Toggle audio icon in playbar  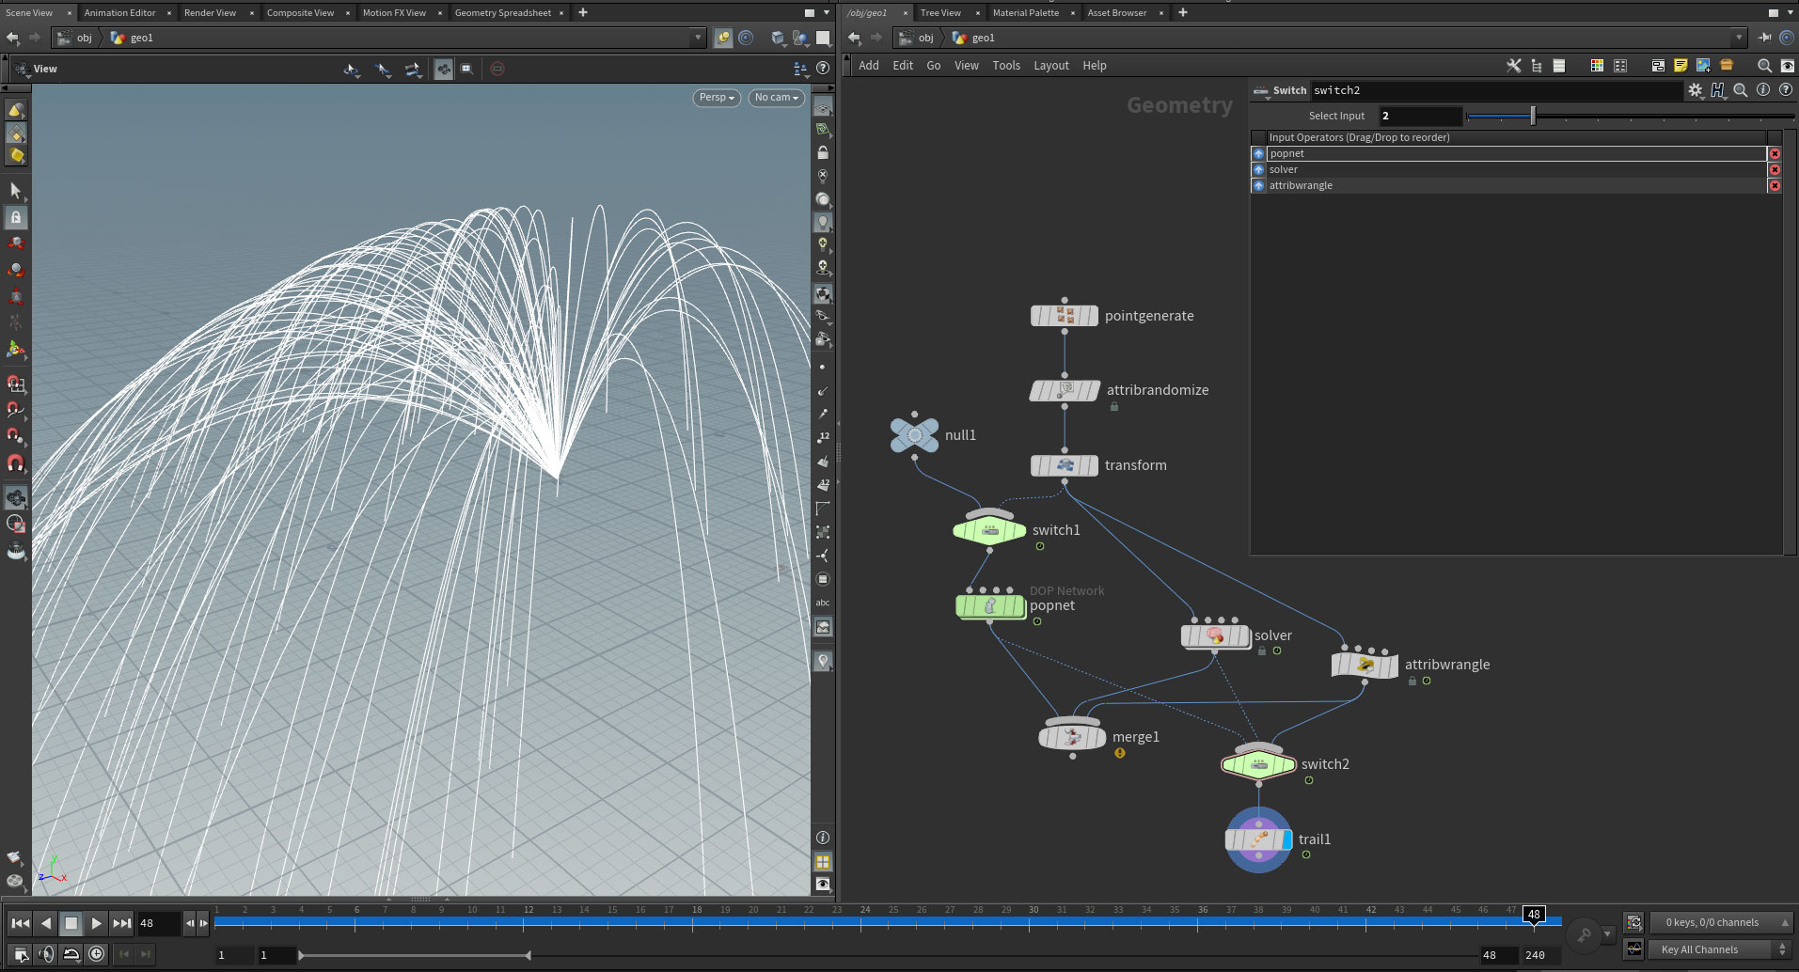pos(46,954)
